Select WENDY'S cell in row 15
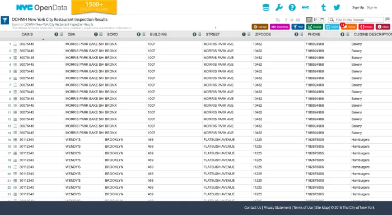This screenshot has width=392, height=215. pos(84,140)
